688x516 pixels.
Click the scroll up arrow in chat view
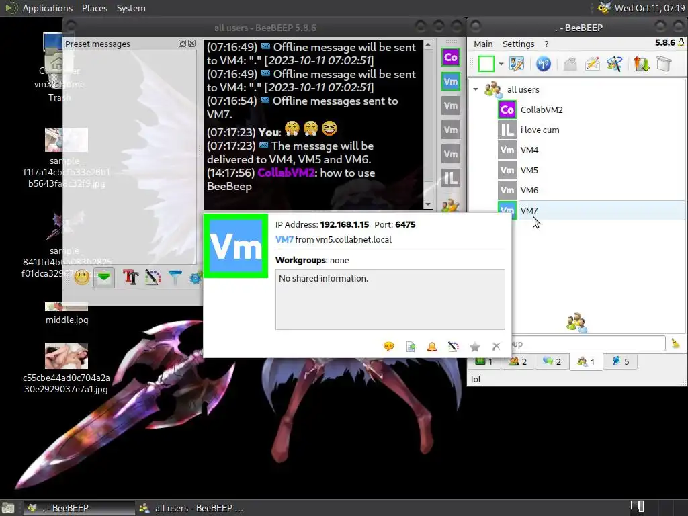(x=428, y=45)
